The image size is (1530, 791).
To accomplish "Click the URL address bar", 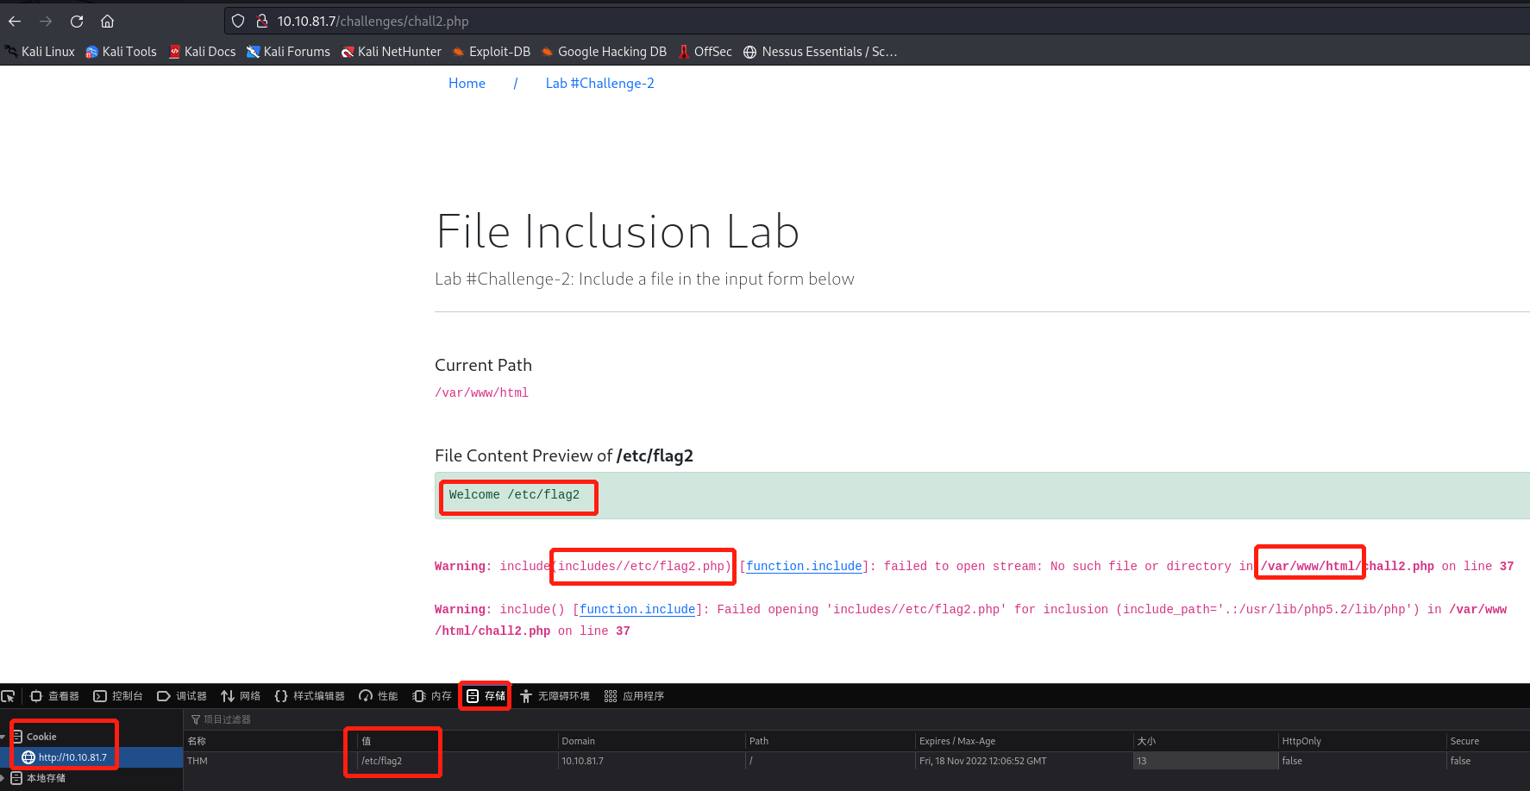I will pos(776,22).
